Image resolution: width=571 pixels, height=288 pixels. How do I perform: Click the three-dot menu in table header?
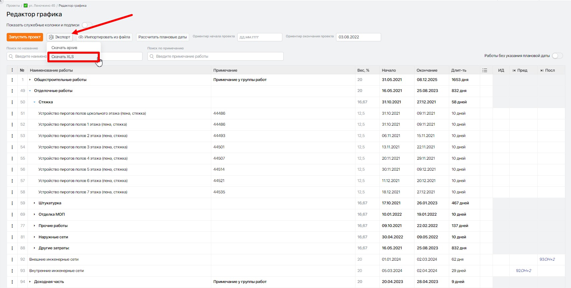tap(12, 70)
